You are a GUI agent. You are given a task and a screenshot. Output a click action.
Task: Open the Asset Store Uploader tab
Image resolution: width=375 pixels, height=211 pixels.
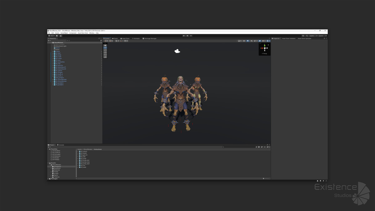(x=304, y=38)
